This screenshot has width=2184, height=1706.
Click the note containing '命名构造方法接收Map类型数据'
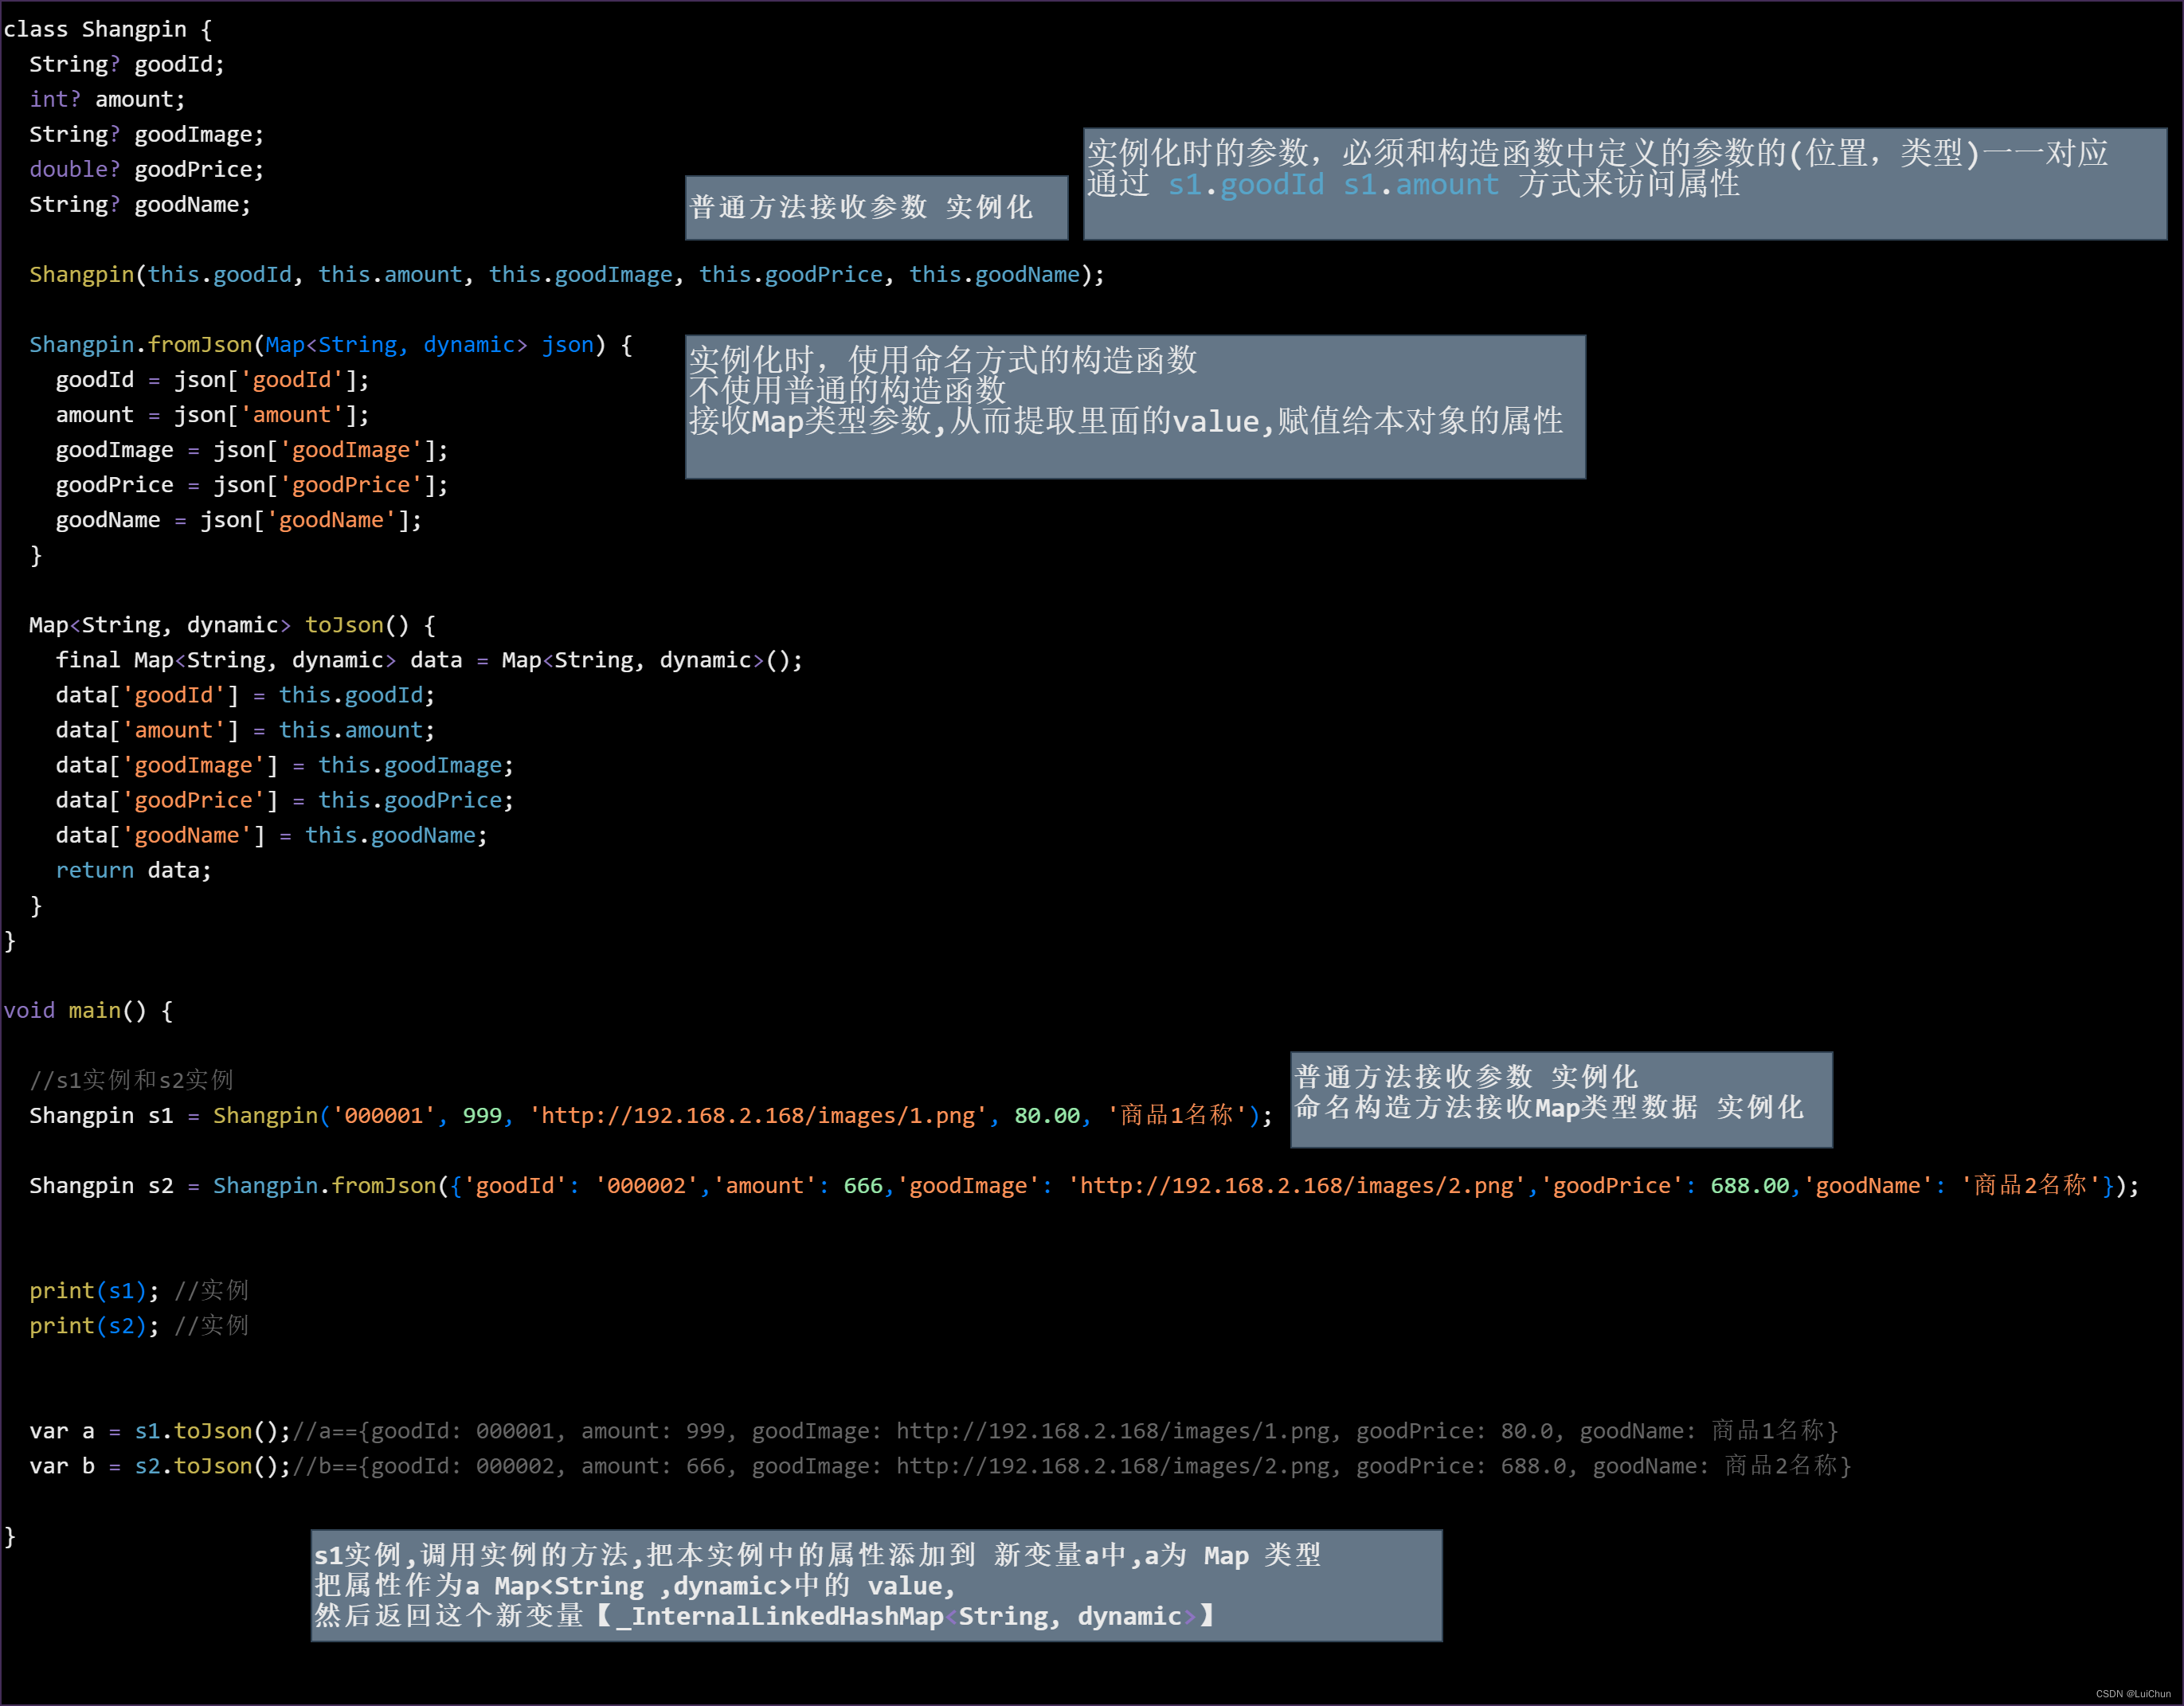pyautogui.click(x=1561, y=1099)
